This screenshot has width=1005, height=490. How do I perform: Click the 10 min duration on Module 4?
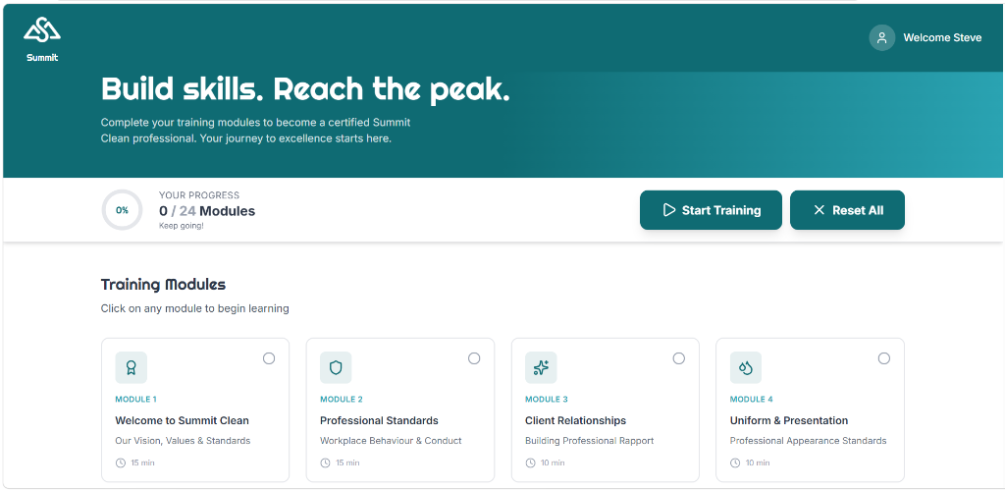[x=758, y=463]
